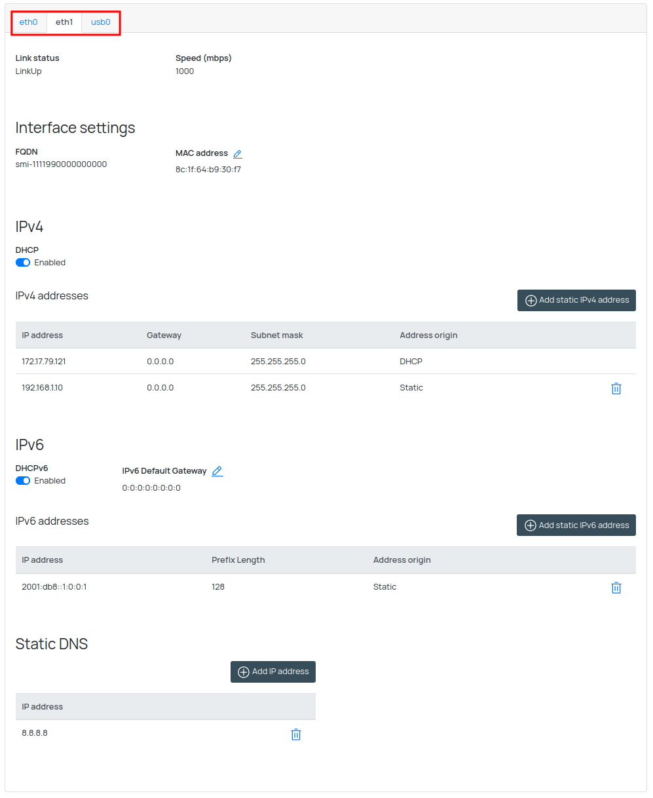The height and width of the screenshot is (798, 653).
Task: Click plus icon in Add static IPv4 address
Action: tap(531, 301)
